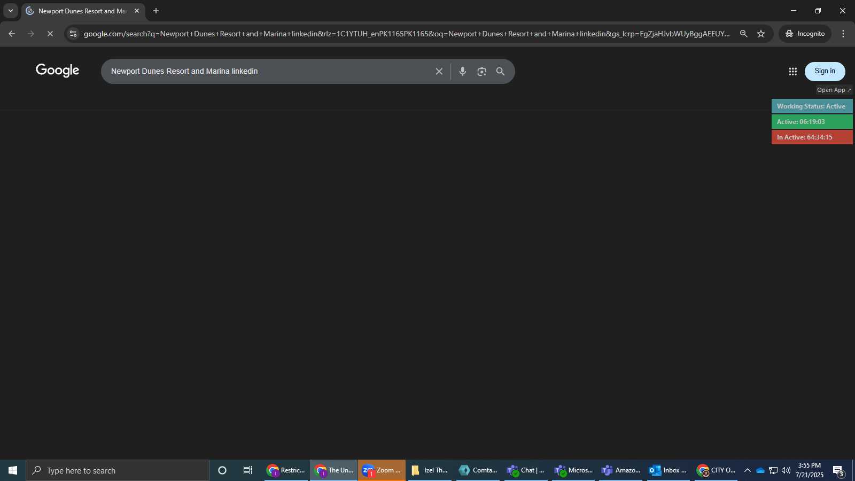Switch to The Un... Chrome taskbar window
855x481 pixels.
pyautogui.click(x=334, y=470)
